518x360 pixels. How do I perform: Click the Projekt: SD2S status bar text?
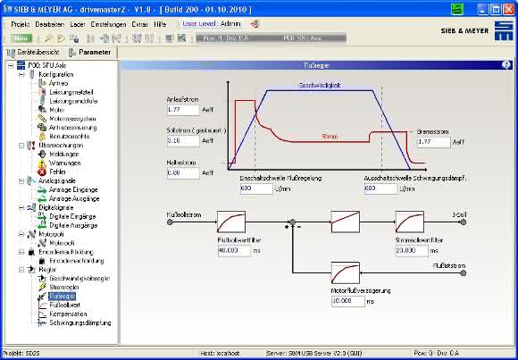(x=21, y=354)
